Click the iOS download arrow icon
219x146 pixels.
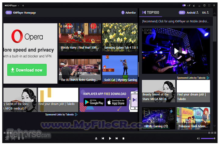pos(208,12)
